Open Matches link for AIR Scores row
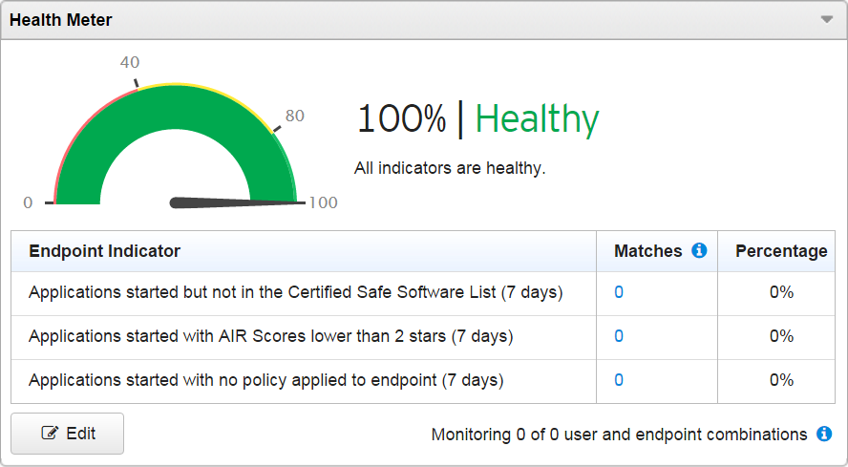The height and width of the screenshot is (467, 848). 619,336
